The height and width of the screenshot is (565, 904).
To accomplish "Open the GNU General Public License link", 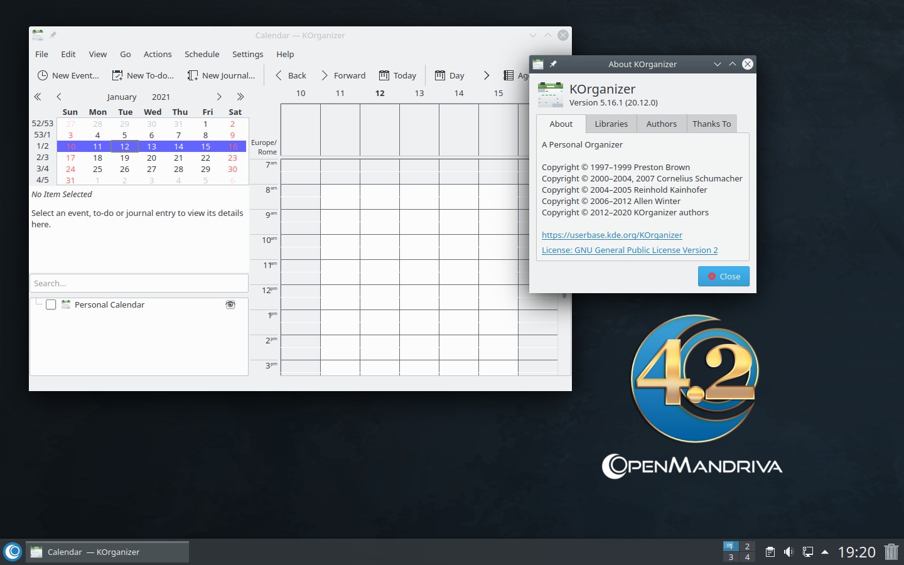I will (x=629, y=250).
